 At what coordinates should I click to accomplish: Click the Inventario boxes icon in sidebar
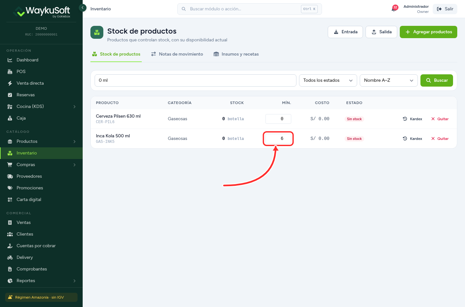coord(10,153)
